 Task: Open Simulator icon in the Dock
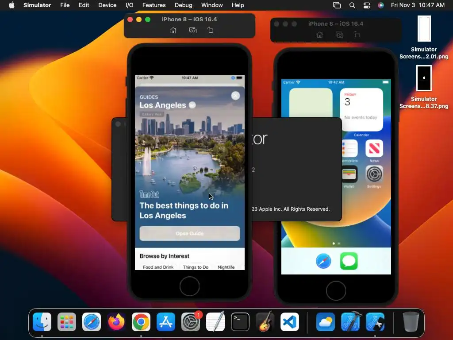point(375,322)
